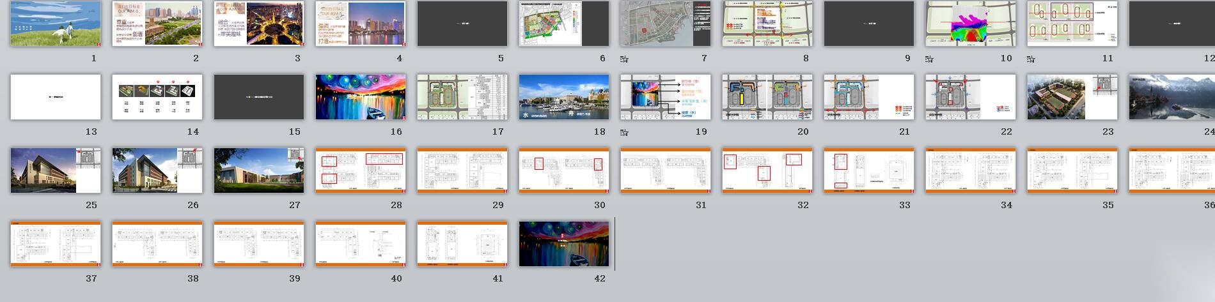This screenshot has height=302, width=1215.
Task: Select slide 18 harbor photo thumbnail
Action: click(564, 97)
